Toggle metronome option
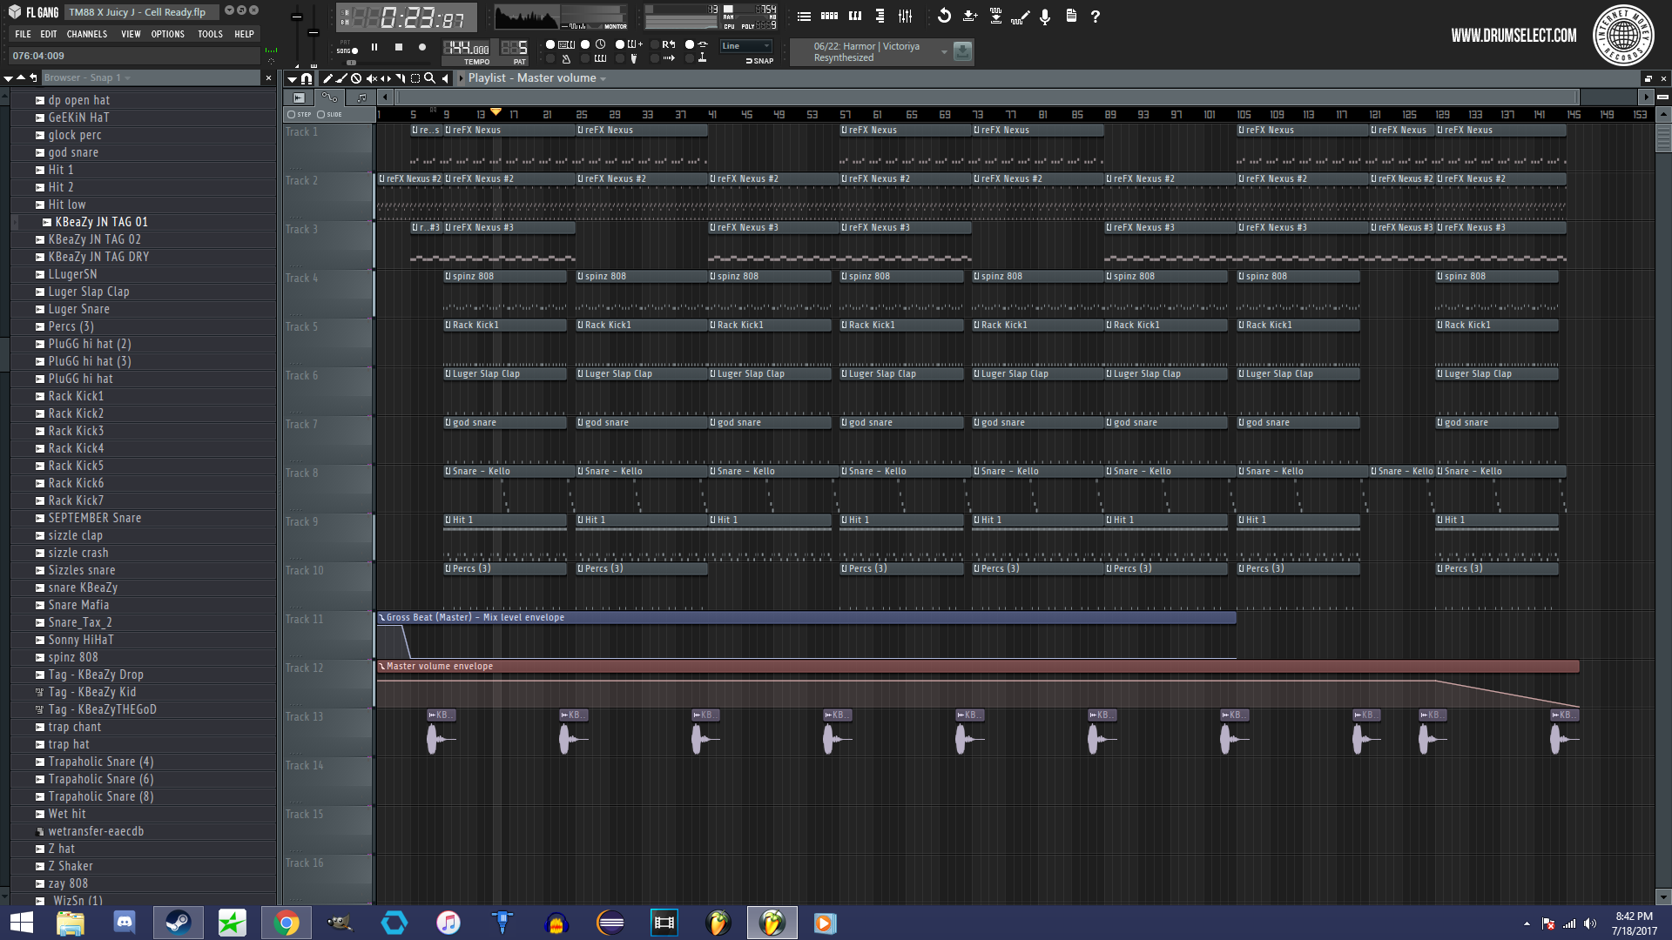1672x940 pixels. point(560,58)
